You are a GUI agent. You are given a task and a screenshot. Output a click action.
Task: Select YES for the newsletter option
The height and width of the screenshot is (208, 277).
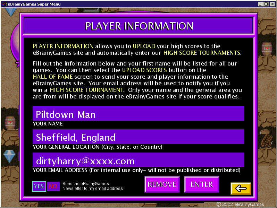point(39,186)
